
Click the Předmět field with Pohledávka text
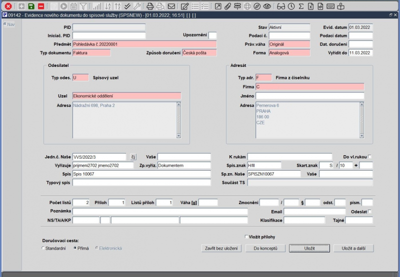click(144, 44)
